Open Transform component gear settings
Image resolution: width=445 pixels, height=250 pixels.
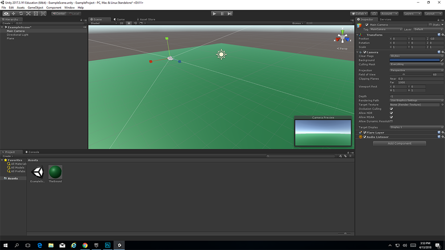tap(443, 35)
